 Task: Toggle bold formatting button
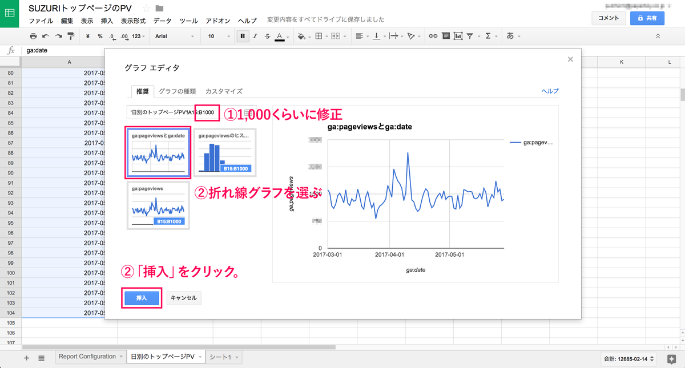(x=243, y=36)
